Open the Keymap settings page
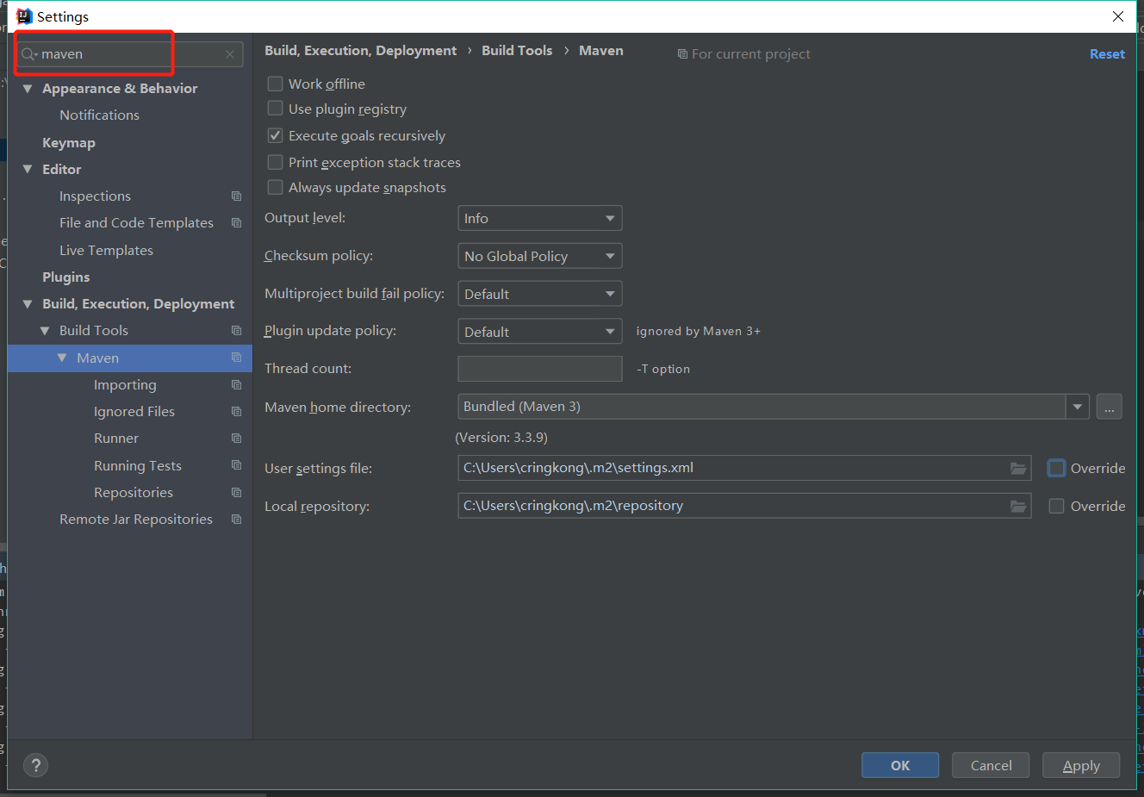Screen dimensions: 1144x797 coord(69,143)
